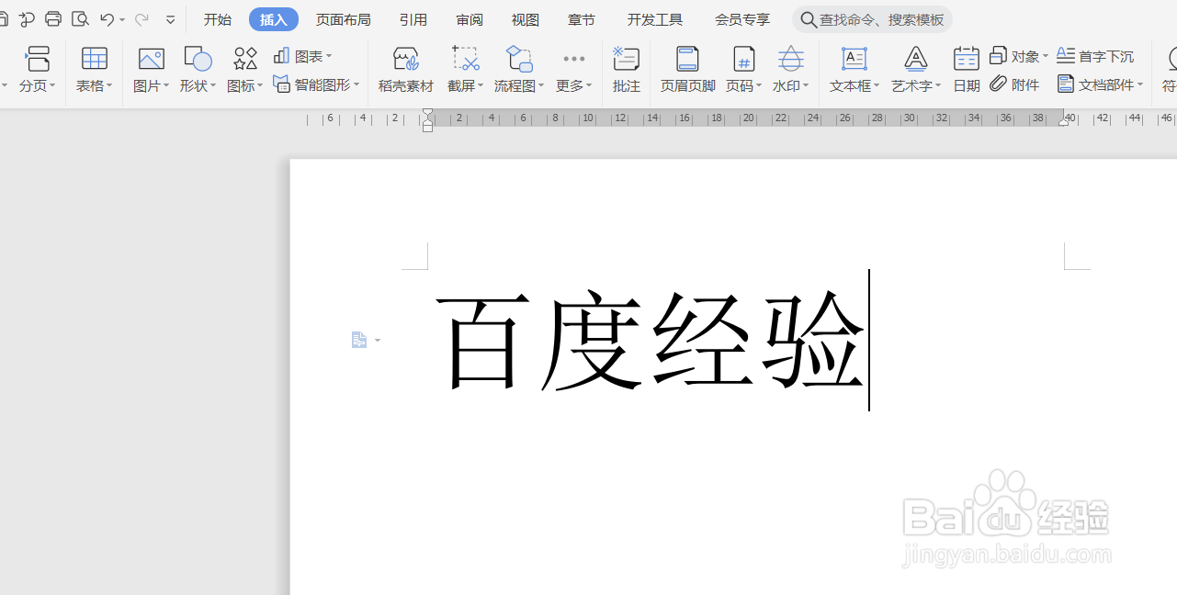Viewport: 1177px width, 595px height.
Task: Select the 插入 ribbon tab
Action: point(274,19)
